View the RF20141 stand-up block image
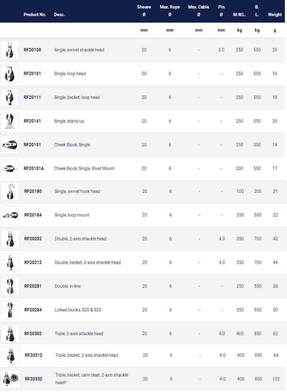Image resolution: width=287 pixels, height=392 pixels. (x=9, y=121)
